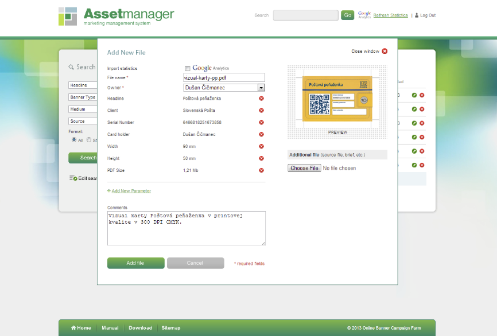Image resolution: width=497 pixels, height=336 pixels.
Task: Expand the Headline search dropdown
Action: coord(82,85)
